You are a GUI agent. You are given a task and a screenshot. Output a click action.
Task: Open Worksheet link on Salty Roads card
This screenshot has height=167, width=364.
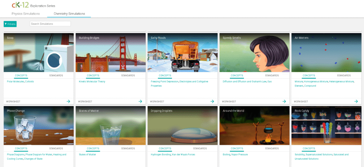(x=157, y=102)
